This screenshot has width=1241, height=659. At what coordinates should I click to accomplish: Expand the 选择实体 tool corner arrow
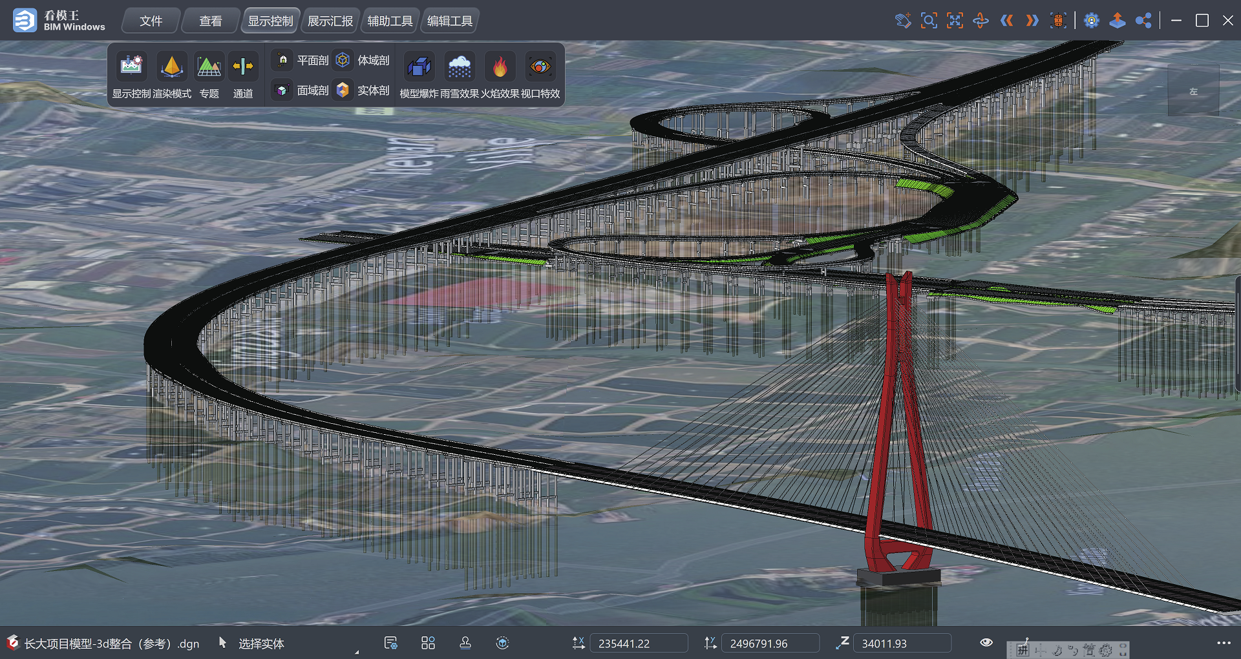356,652
